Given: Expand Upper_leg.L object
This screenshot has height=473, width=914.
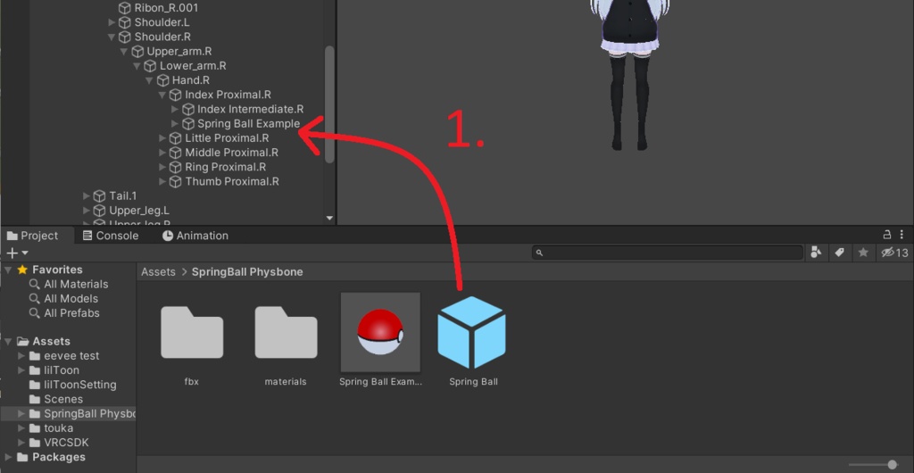Looking at the screenshot, I should 87,211.
